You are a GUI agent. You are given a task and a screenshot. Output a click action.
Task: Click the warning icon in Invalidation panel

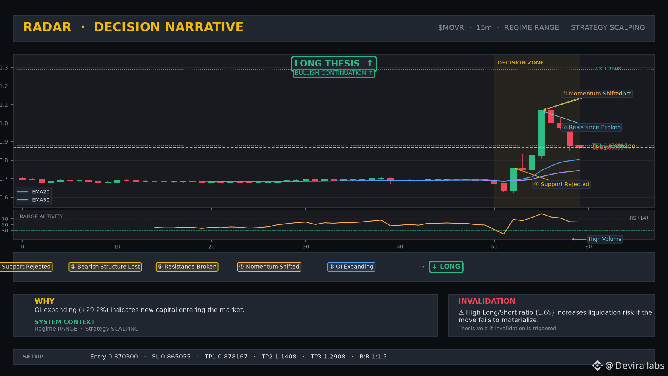coord(461,313)
